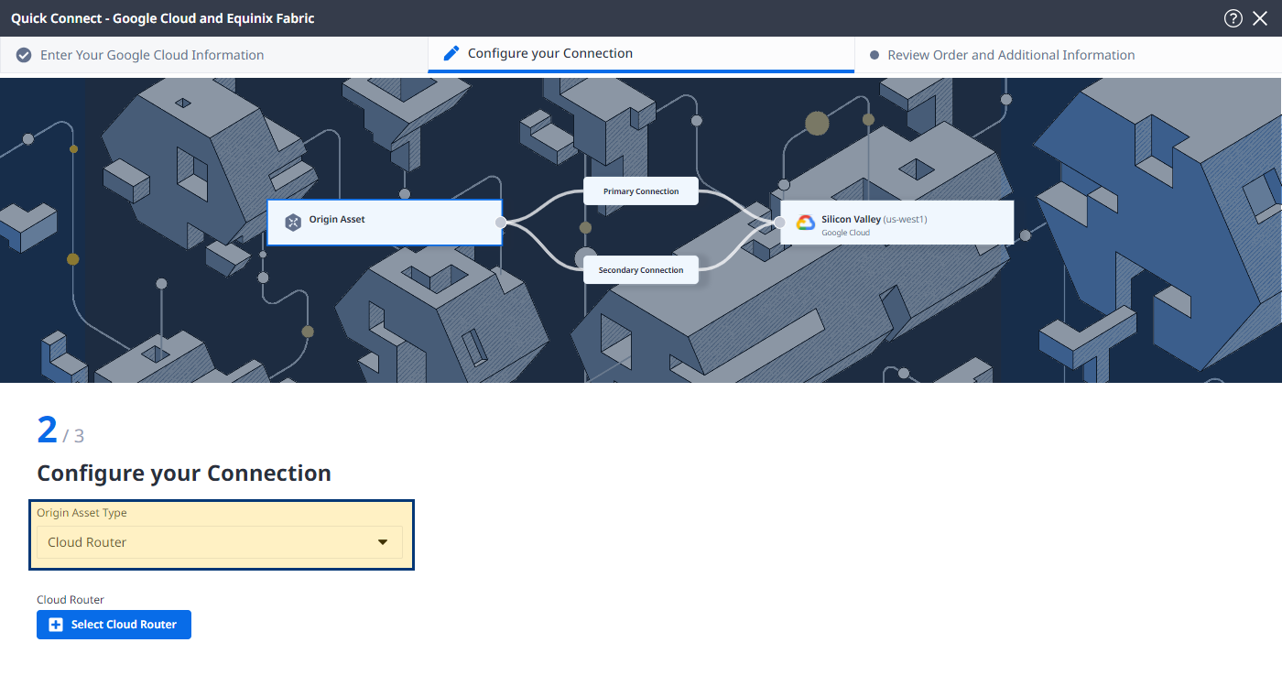This screenshot has width=1282, height=697.
Task: Click the Origin Asset Type dropdown arrow
Action: (x=383, y=542)
